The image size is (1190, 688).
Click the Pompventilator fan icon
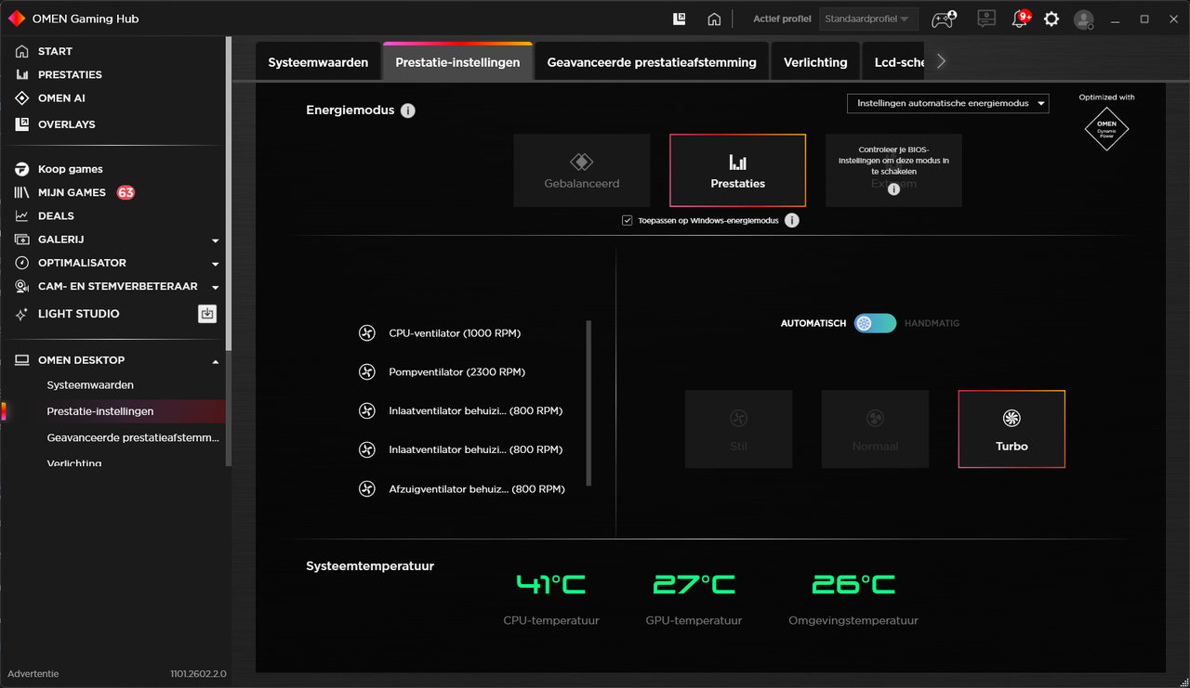point(367,372)
